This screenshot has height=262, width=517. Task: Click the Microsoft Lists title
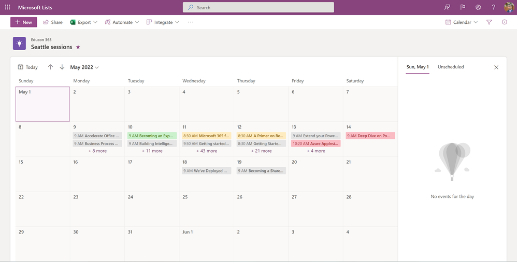(35, 7)
